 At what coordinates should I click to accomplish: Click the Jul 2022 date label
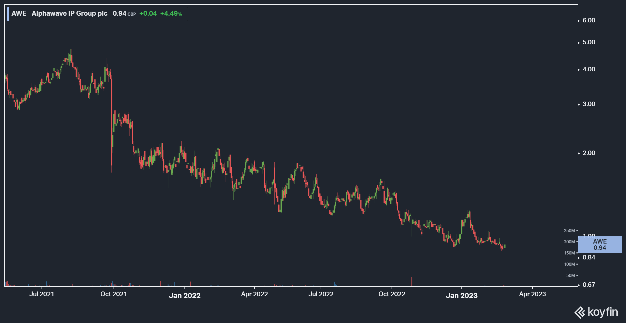coord(321,294)
